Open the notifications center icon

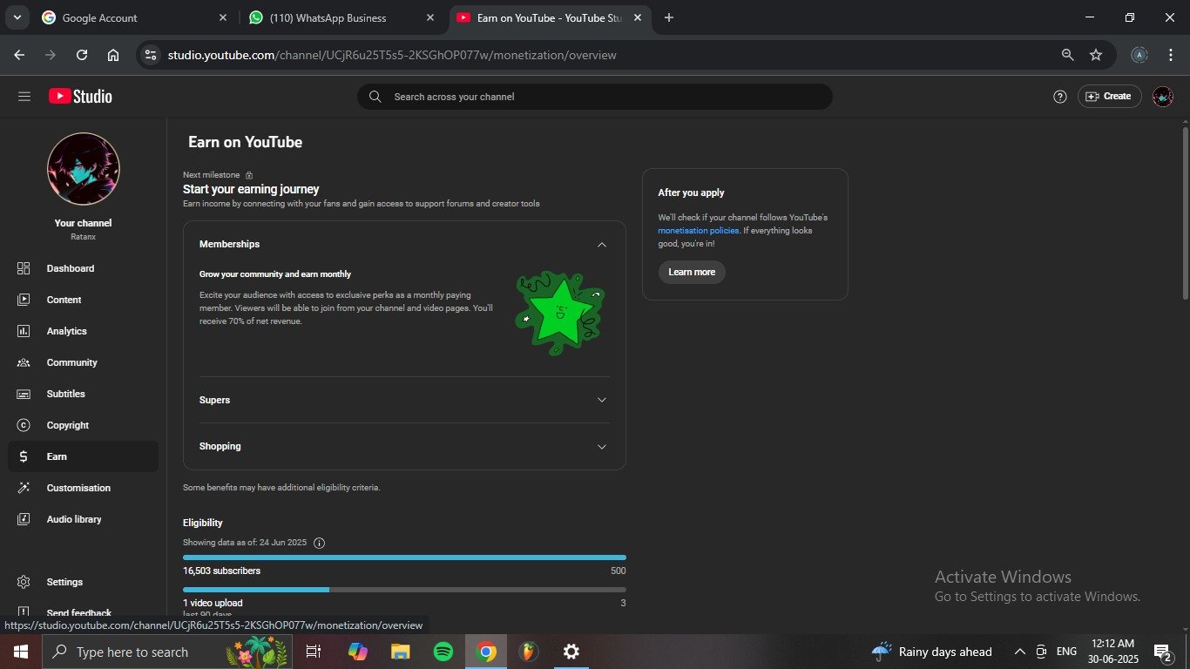tap(1163, 652)
